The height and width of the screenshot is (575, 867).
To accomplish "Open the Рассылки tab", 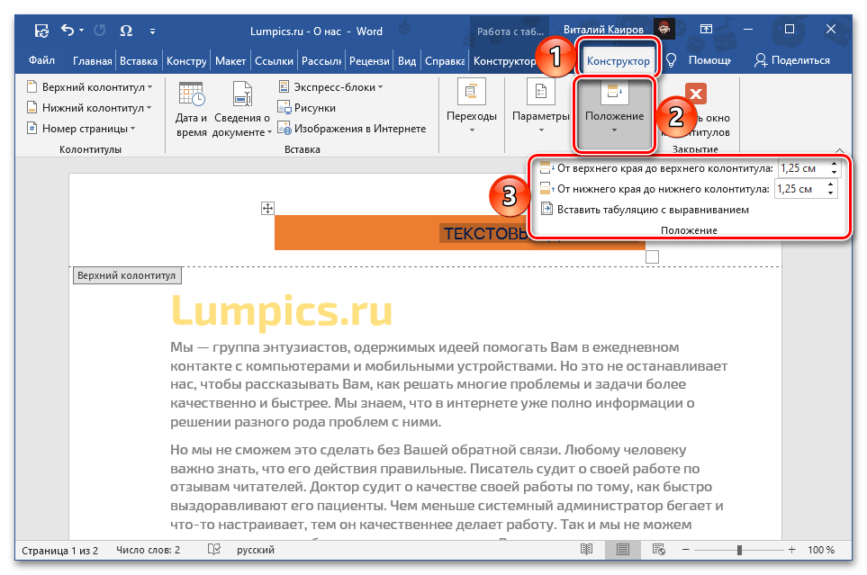I will (321, 61).
